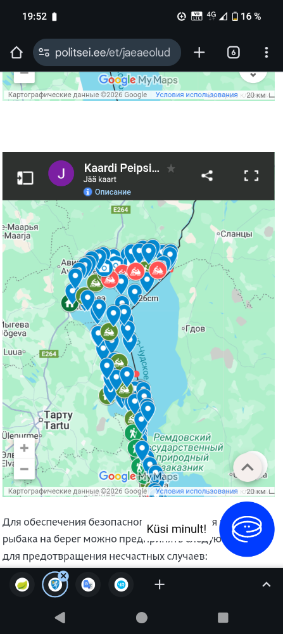Expand the bottom tab strip

(266, 585)
